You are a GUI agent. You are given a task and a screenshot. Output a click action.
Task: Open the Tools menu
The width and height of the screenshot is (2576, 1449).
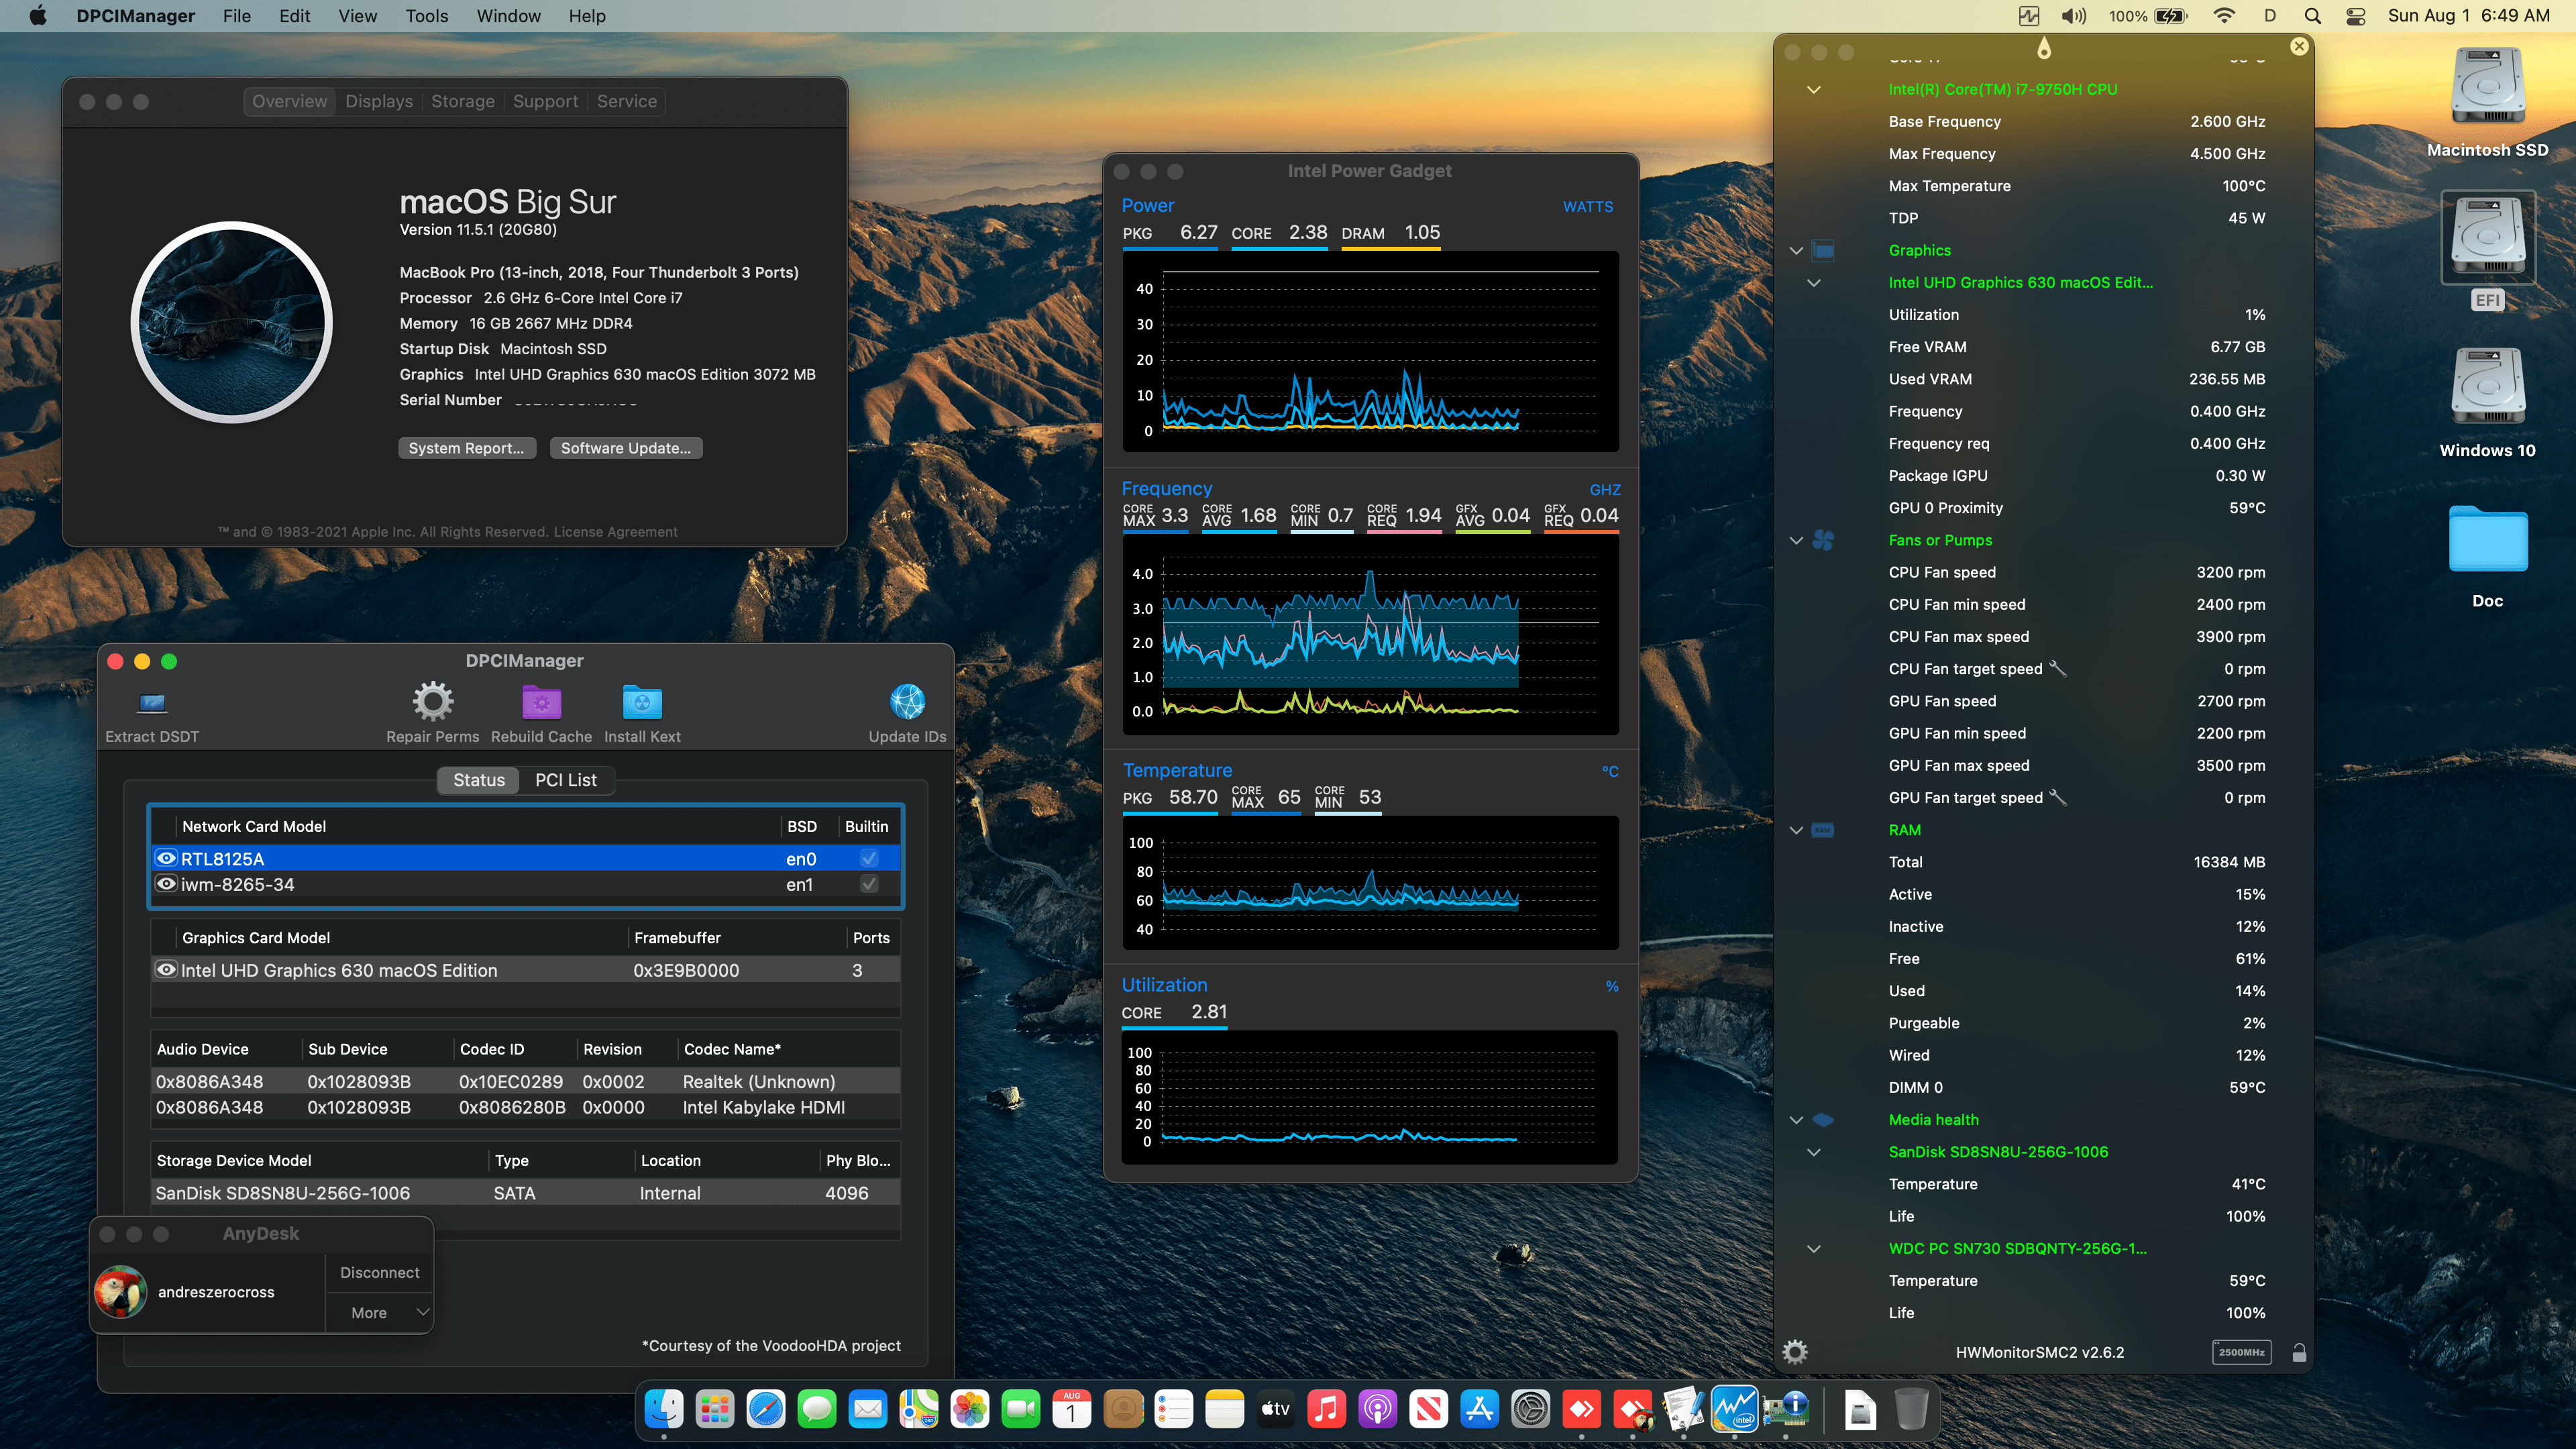tap(426, 16)
